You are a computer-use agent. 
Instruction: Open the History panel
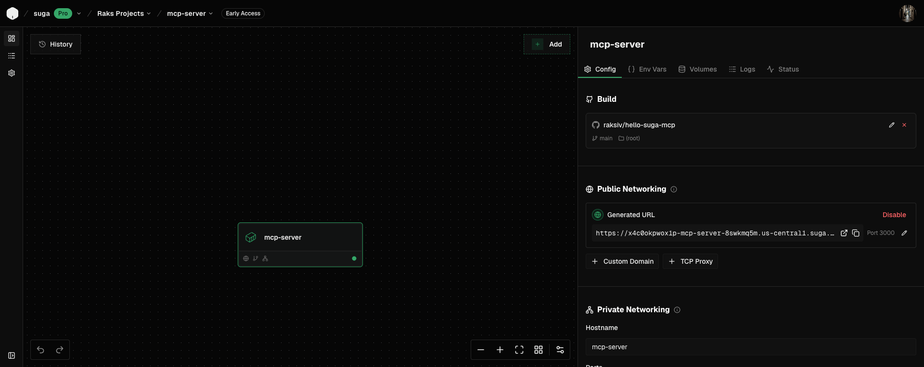(x=55, y=44)
